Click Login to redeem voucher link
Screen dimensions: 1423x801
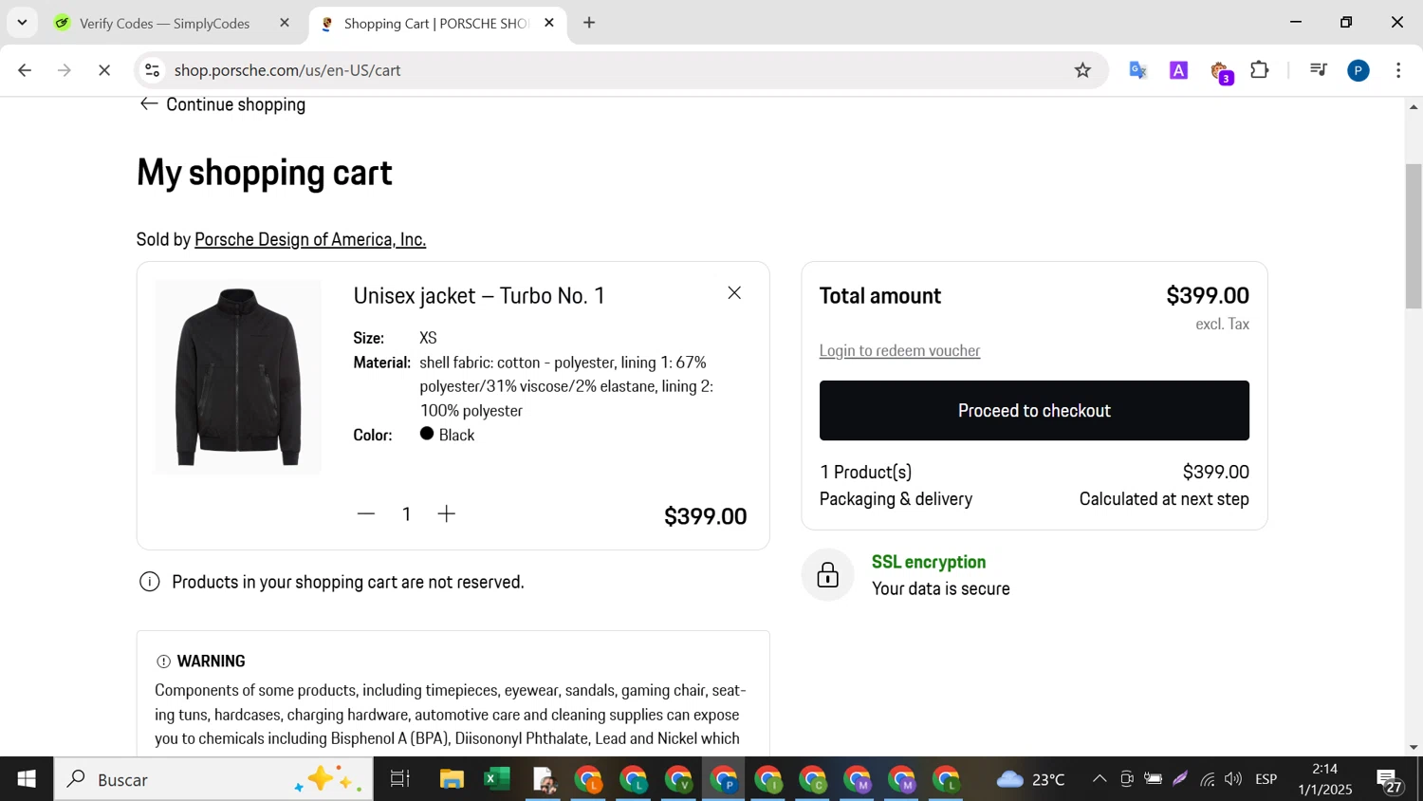click(899, 350)
